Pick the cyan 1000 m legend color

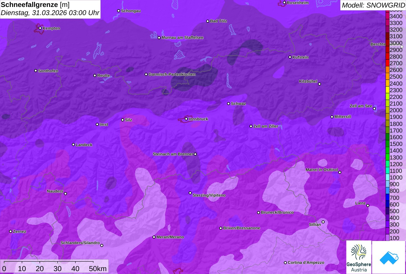387,177
